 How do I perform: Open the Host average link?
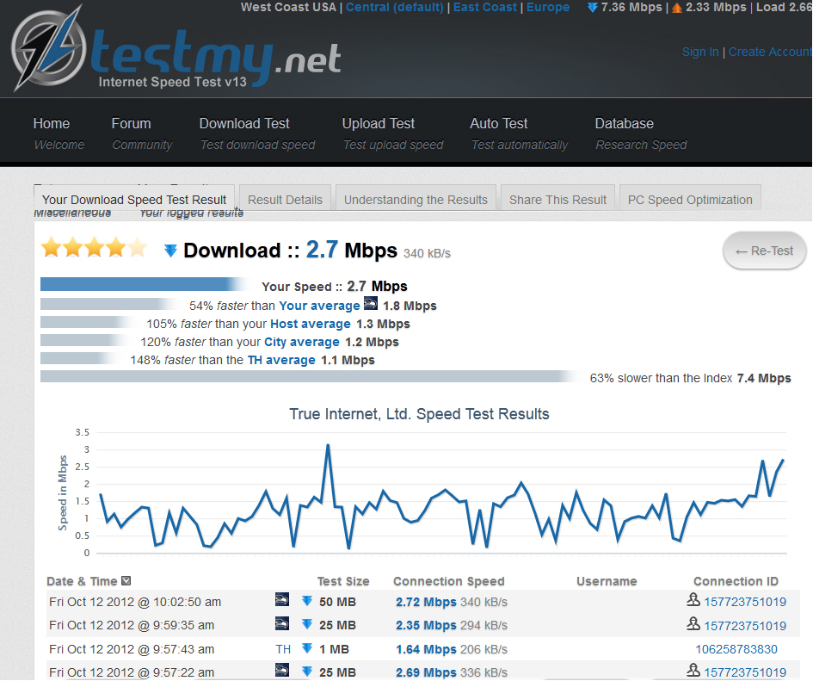311,324
